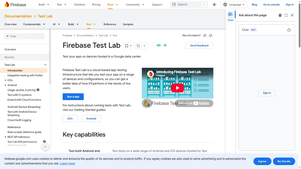The width and height of the screenshot is (301, 169).
Task: Click the Android robot platform icon
Action: pos(165,45)
